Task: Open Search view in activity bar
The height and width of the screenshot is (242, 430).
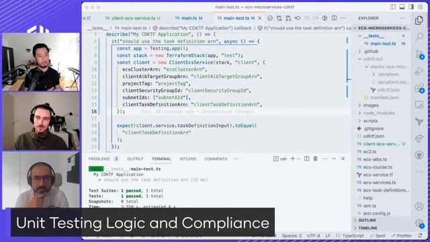Action: (x=419, y=36)
